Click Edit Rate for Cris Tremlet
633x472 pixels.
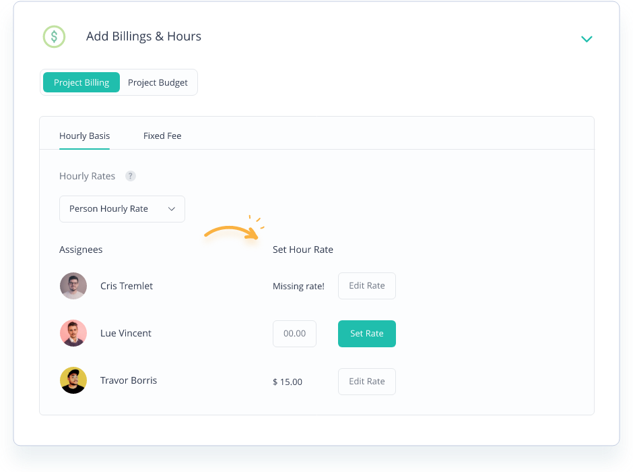click(366, 285)
